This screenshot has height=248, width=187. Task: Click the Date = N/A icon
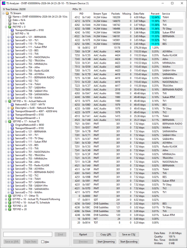[10, 20]
